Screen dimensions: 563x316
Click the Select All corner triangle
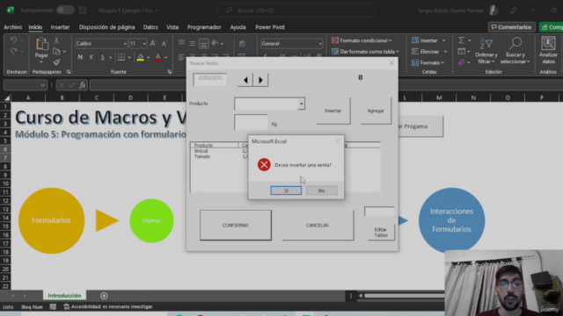tap(6, 97)
